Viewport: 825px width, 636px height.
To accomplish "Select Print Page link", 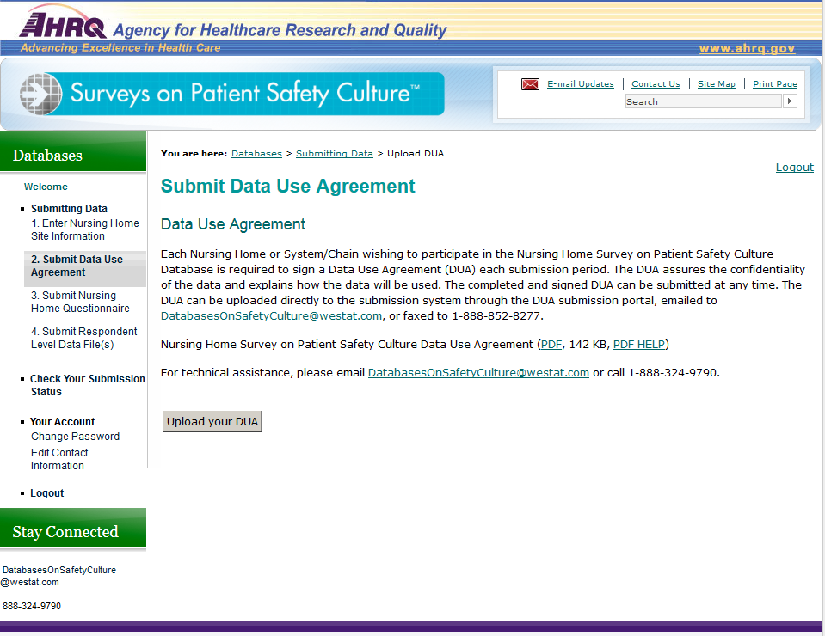I will [x=774, y=84].
